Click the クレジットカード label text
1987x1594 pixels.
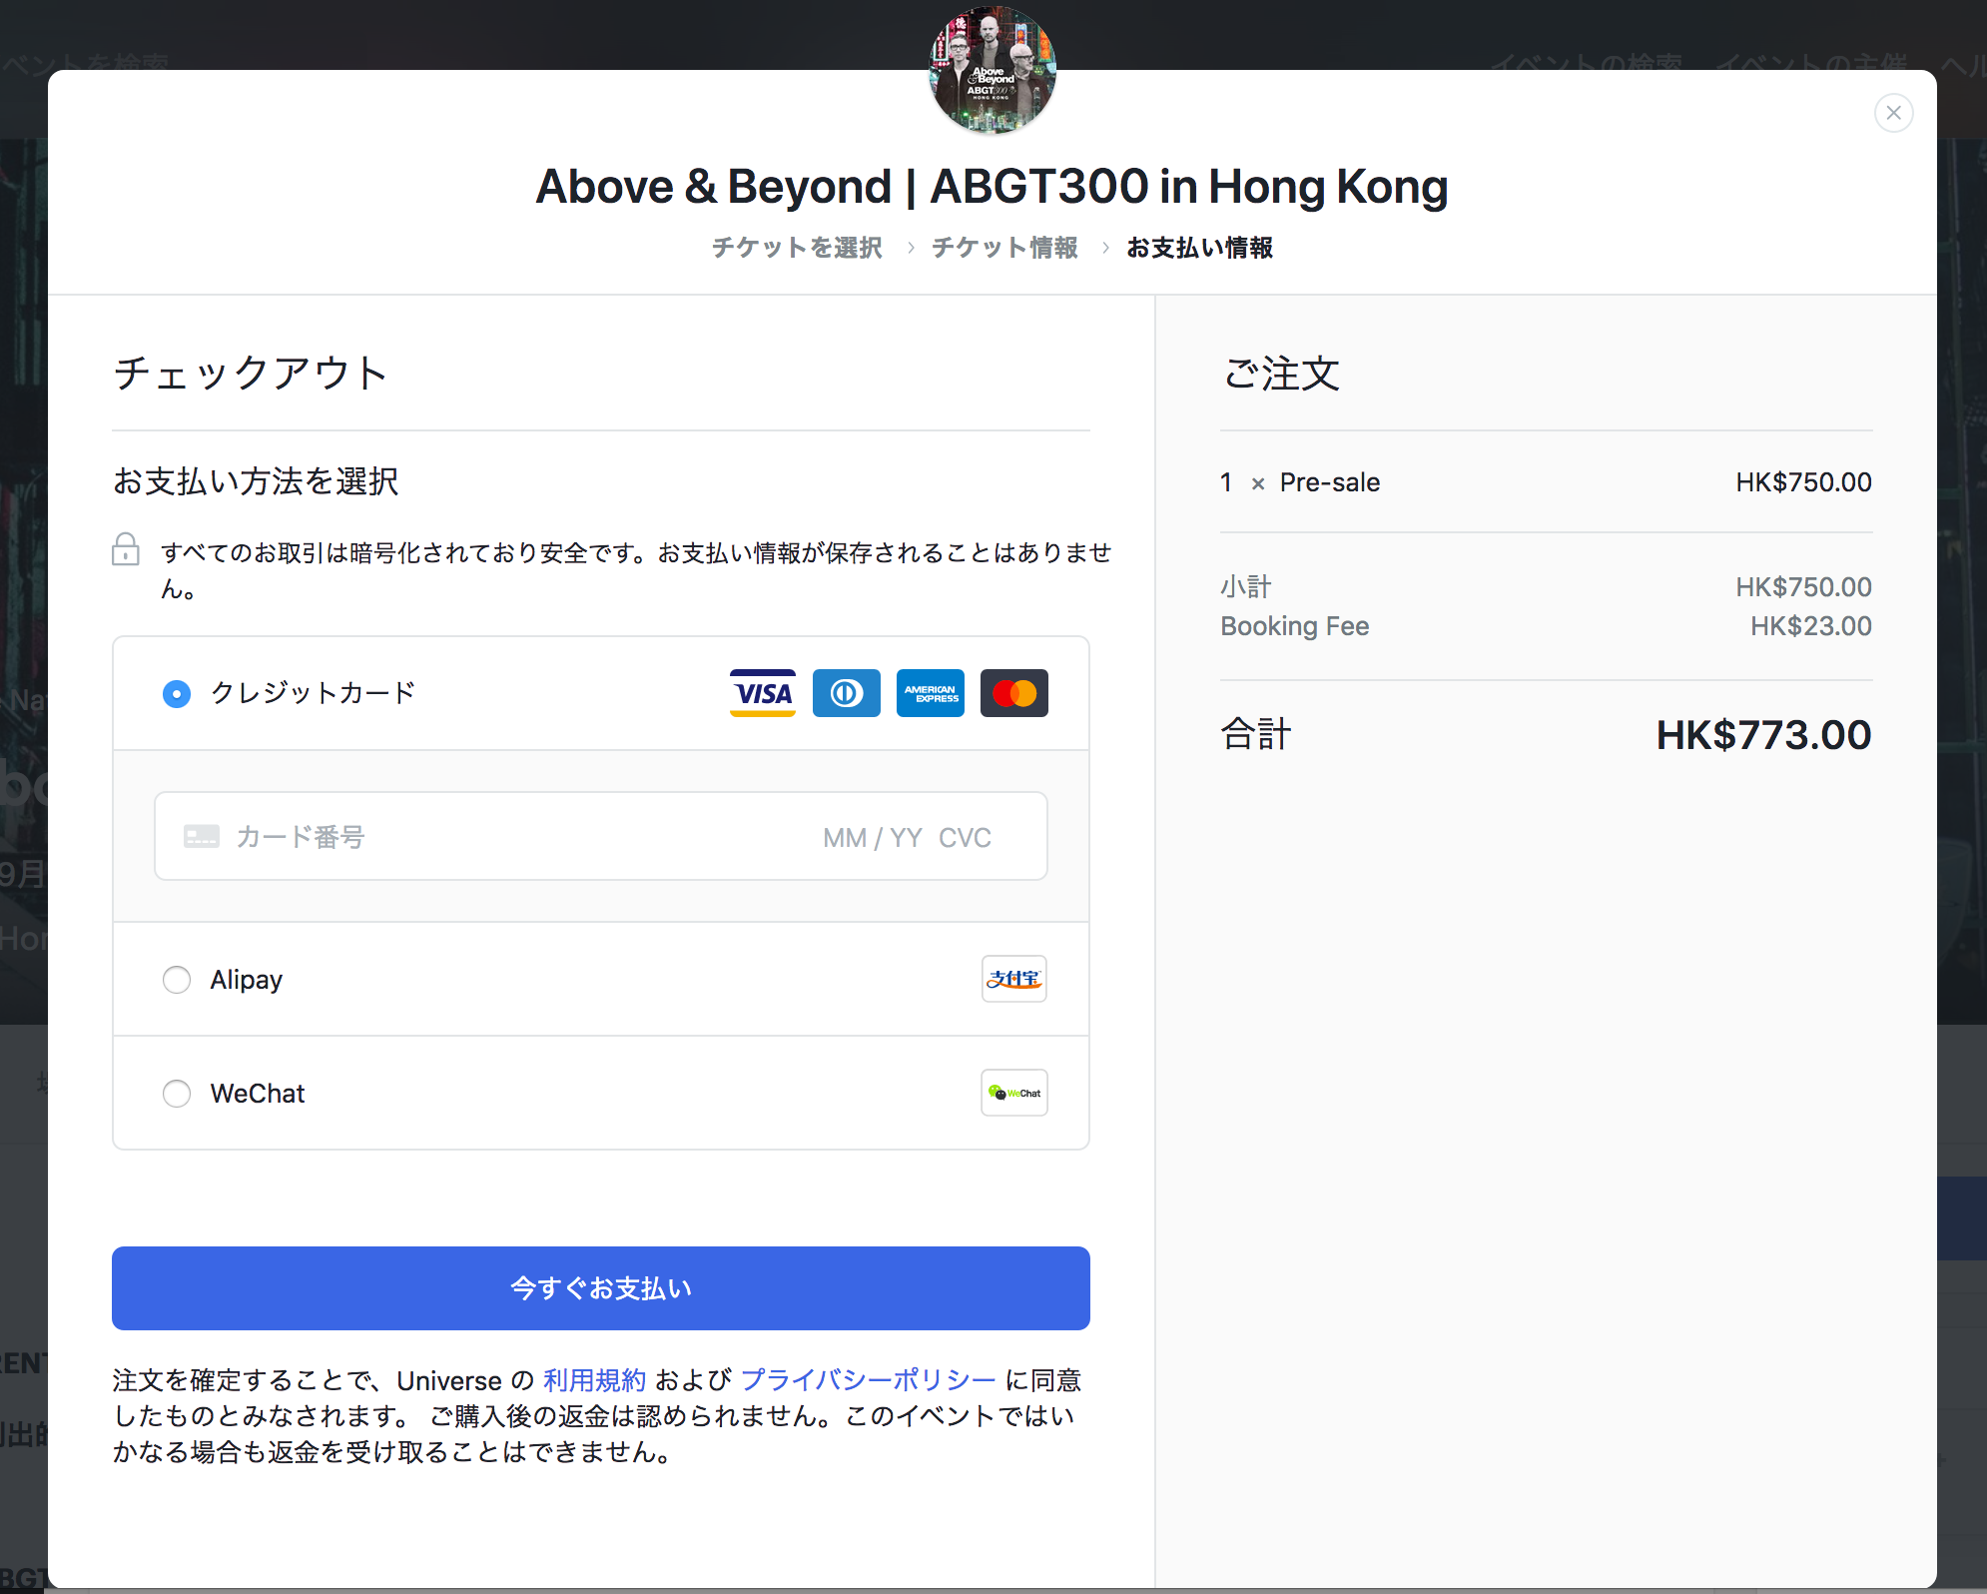(x=313, y=693)
